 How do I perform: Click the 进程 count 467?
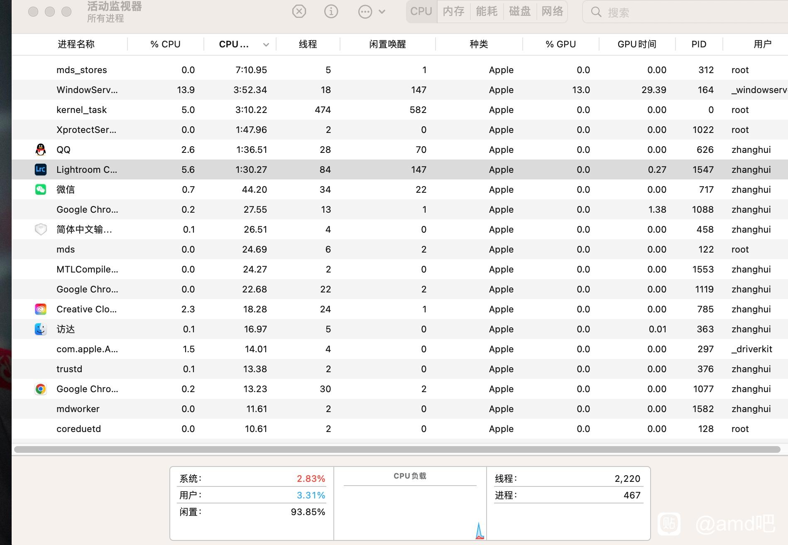(632, 495)
